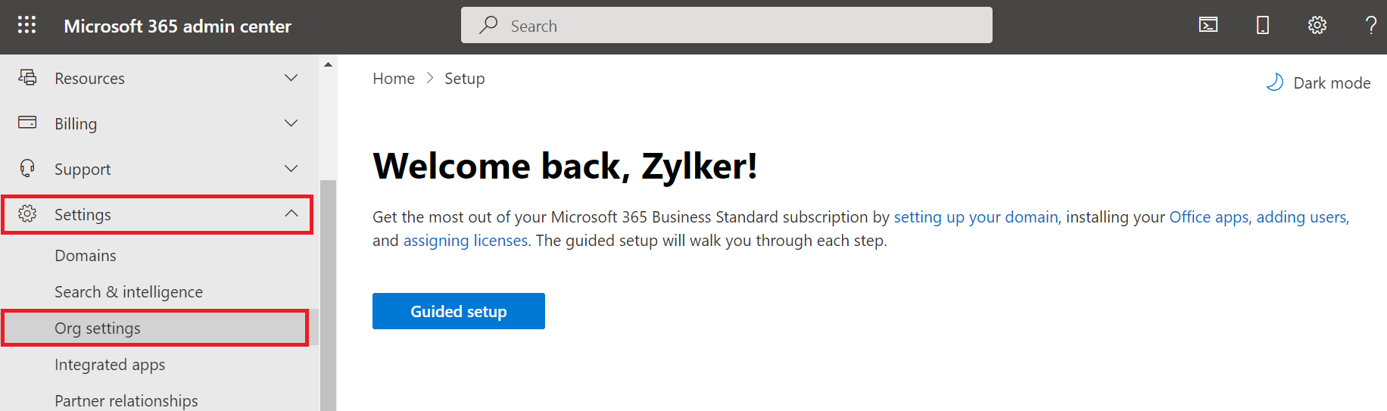The image size is (1387, 411).
Task: Click the Guided setup button
Action: coord(458,311)
